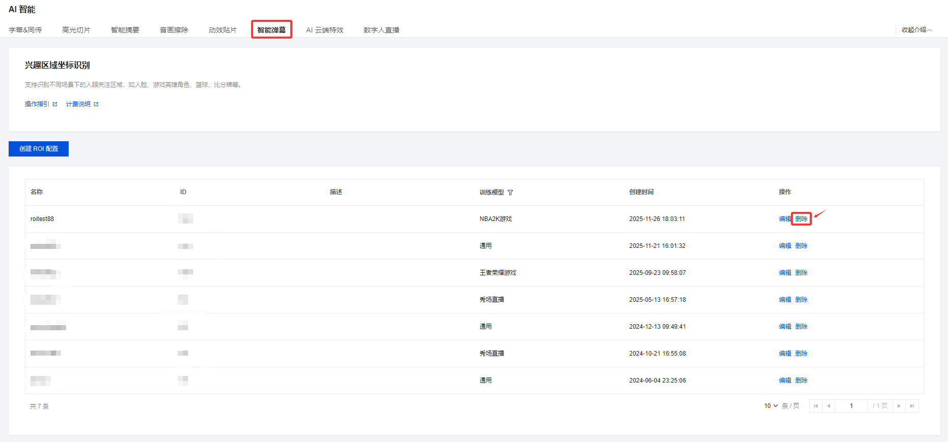Open the 计费说明 external link

click(x=82, y=104)
